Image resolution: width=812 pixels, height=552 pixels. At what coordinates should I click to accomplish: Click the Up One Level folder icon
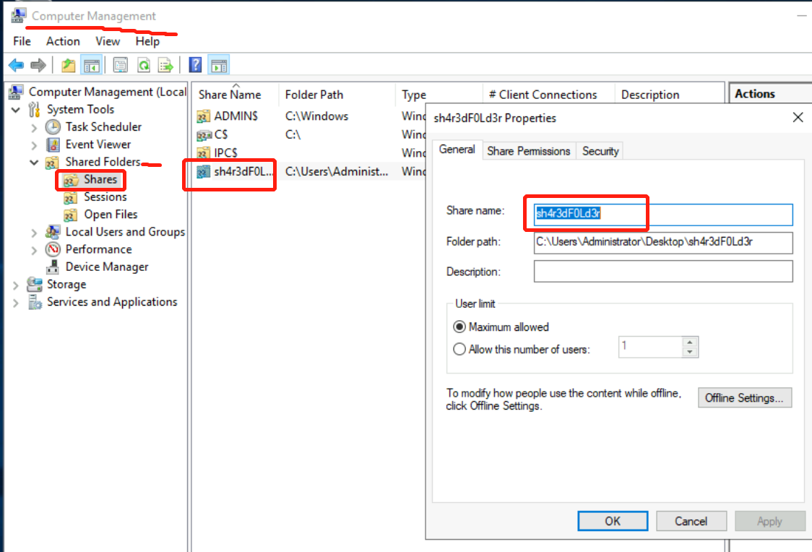coord(68,66)
